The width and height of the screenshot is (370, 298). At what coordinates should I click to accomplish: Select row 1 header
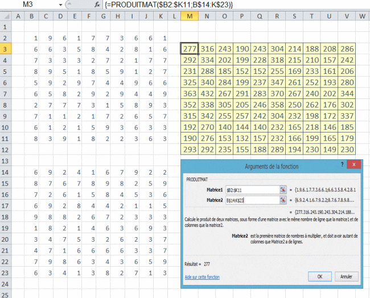point(5,27)
